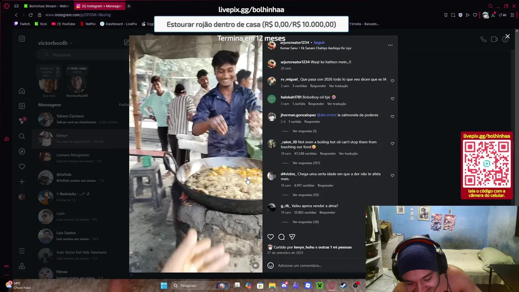Like the _rainn_30 comment heart
Viewport: 519px width, 292px height.
392,144
